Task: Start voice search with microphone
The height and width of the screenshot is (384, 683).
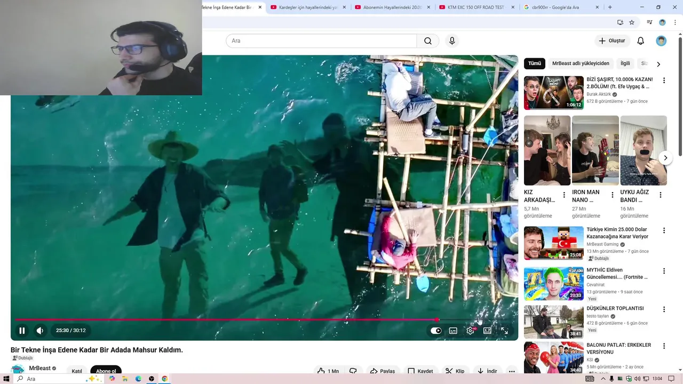Action: tap(452, 41)
